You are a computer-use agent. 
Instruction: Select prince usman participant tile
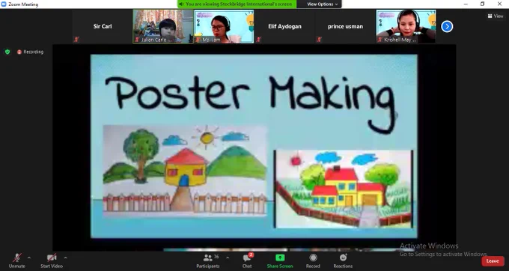[345, 26]
